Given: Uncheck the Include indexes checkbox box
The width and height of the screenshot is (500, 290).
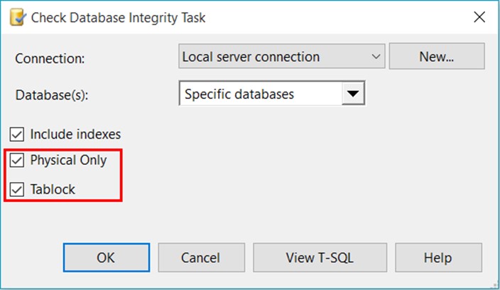Looking at the screenshot, I should tap(16, 134).
